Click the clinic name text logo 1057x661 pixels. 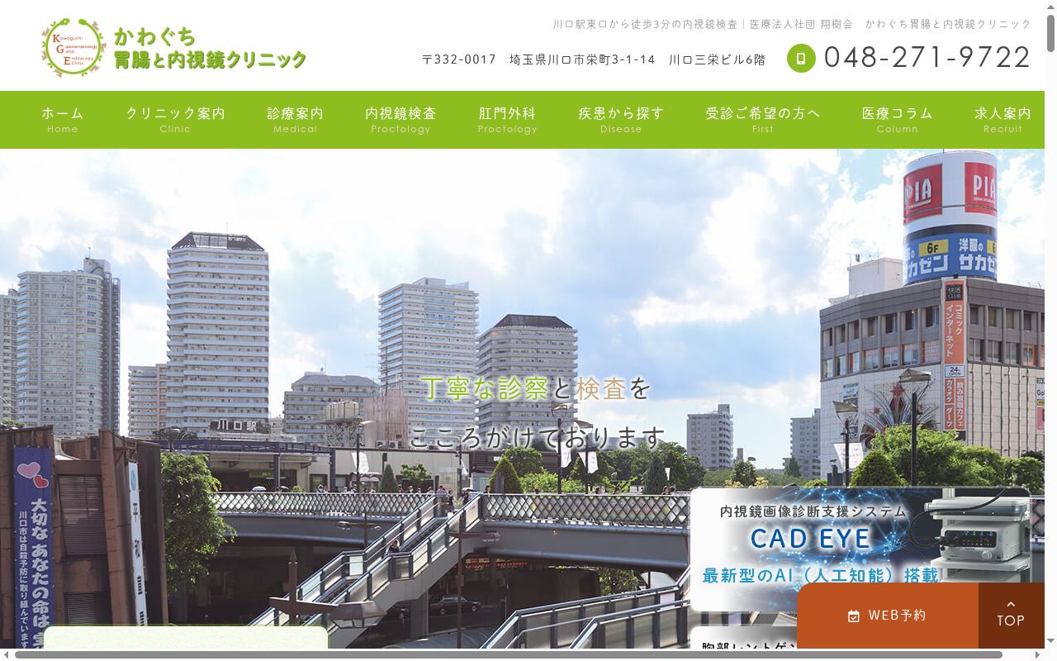coord(210,48)
